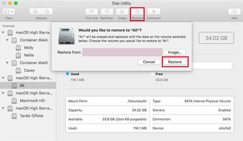Collapse Container disk5
The width and height of the screenshot is (243, 141).
(x=7, y=63)
